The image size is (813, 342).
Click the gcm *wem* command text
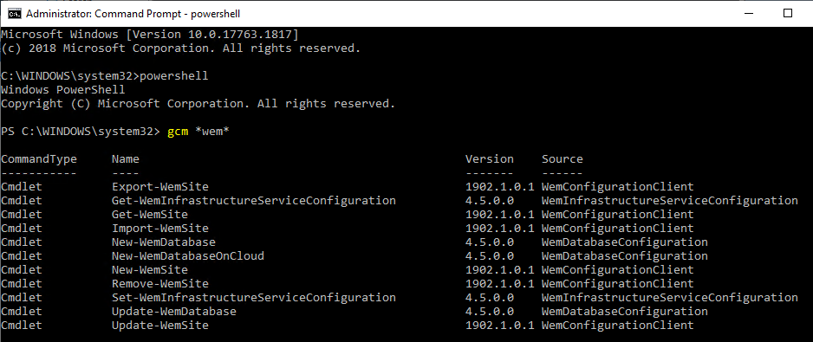[x=198, y=132]
